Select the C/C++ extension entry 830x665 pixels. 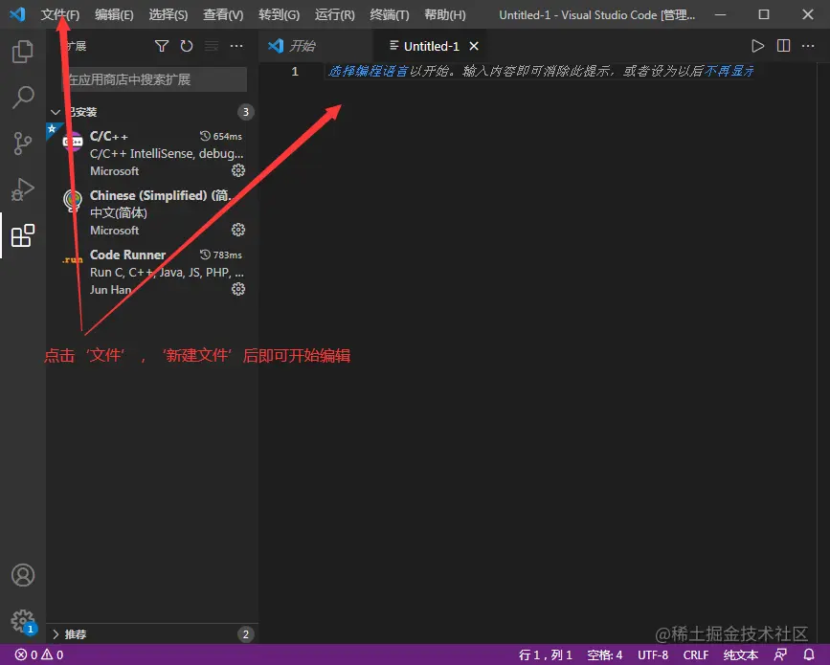tap(152, 153)
